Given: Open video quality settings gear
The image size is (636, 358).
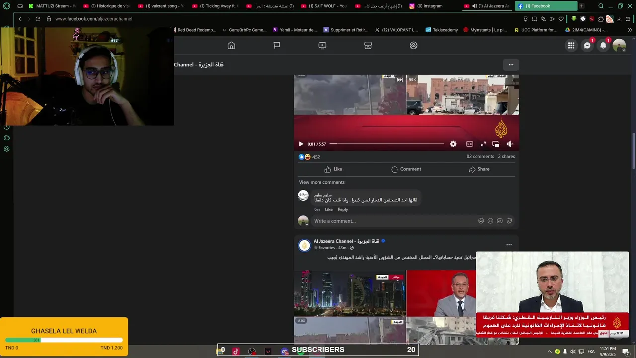Looking at the screenshot, I should (453, 144).
